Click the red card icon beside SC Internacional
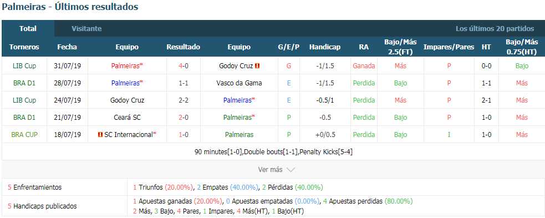545x218 pixels. pyautogui.click(x=100, y=135)
